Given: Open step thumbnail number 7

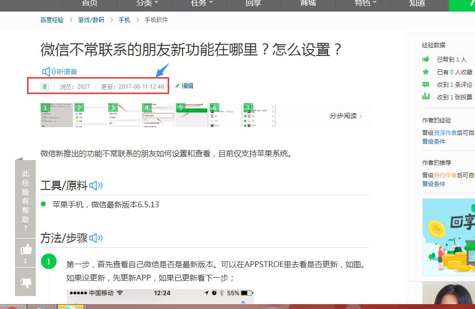Looking at the screenshot, I should click(x=259, y=115).
